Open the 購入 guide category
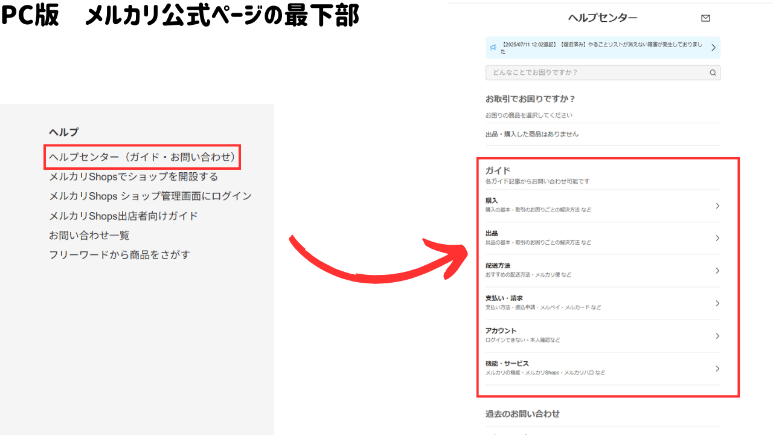 [x=603, y=205]
